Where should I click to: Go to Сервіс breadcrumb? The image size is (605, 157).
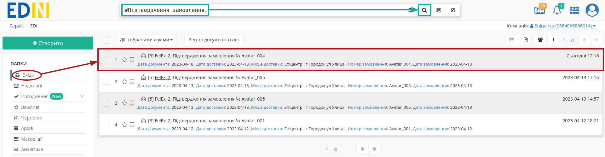tap(16, 26)
